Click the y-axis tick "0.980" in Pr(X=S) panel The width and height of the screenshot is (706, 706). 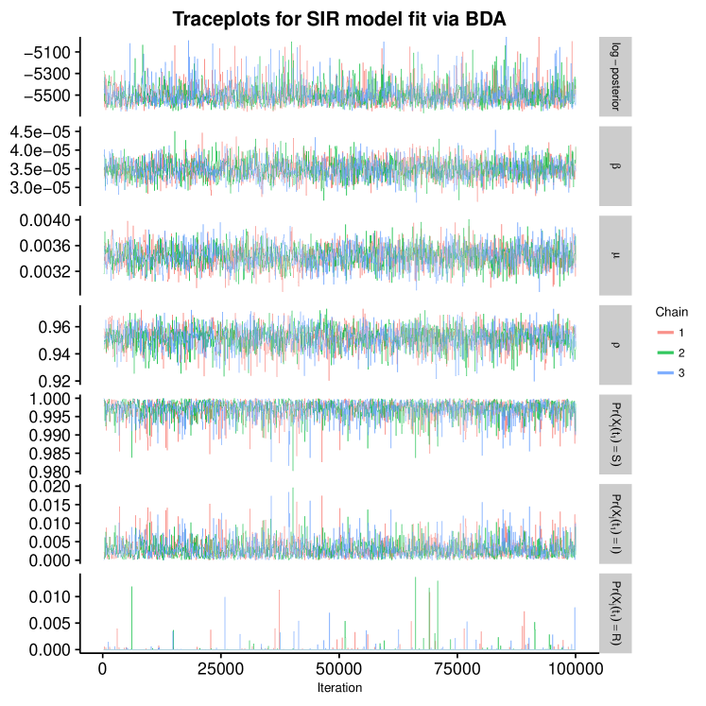[x=50, y=472]
